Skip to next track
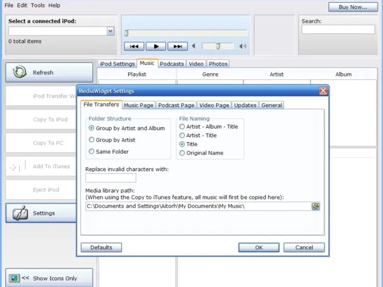Viewport: 383px width, 287px height. (178, 46)
